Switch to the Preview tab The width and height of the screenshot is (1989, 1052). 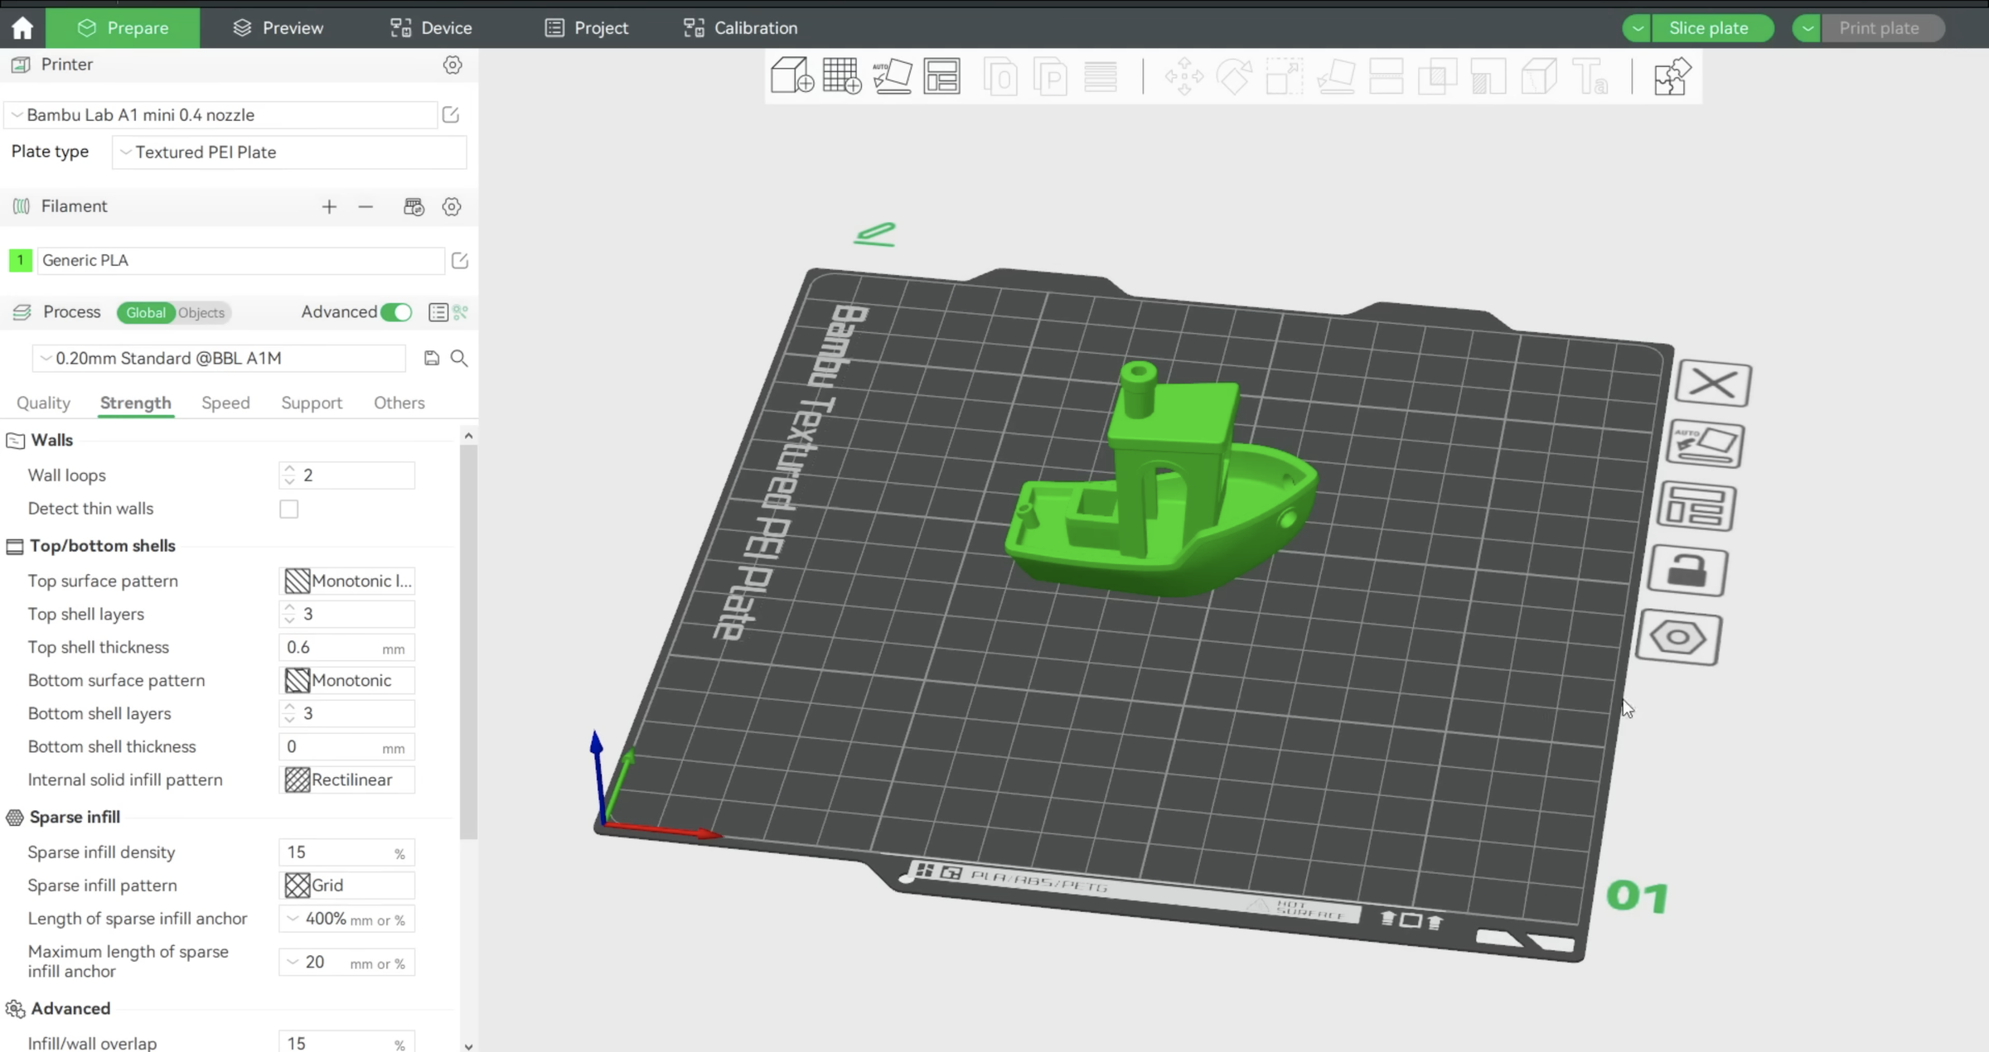pos(277,27)
